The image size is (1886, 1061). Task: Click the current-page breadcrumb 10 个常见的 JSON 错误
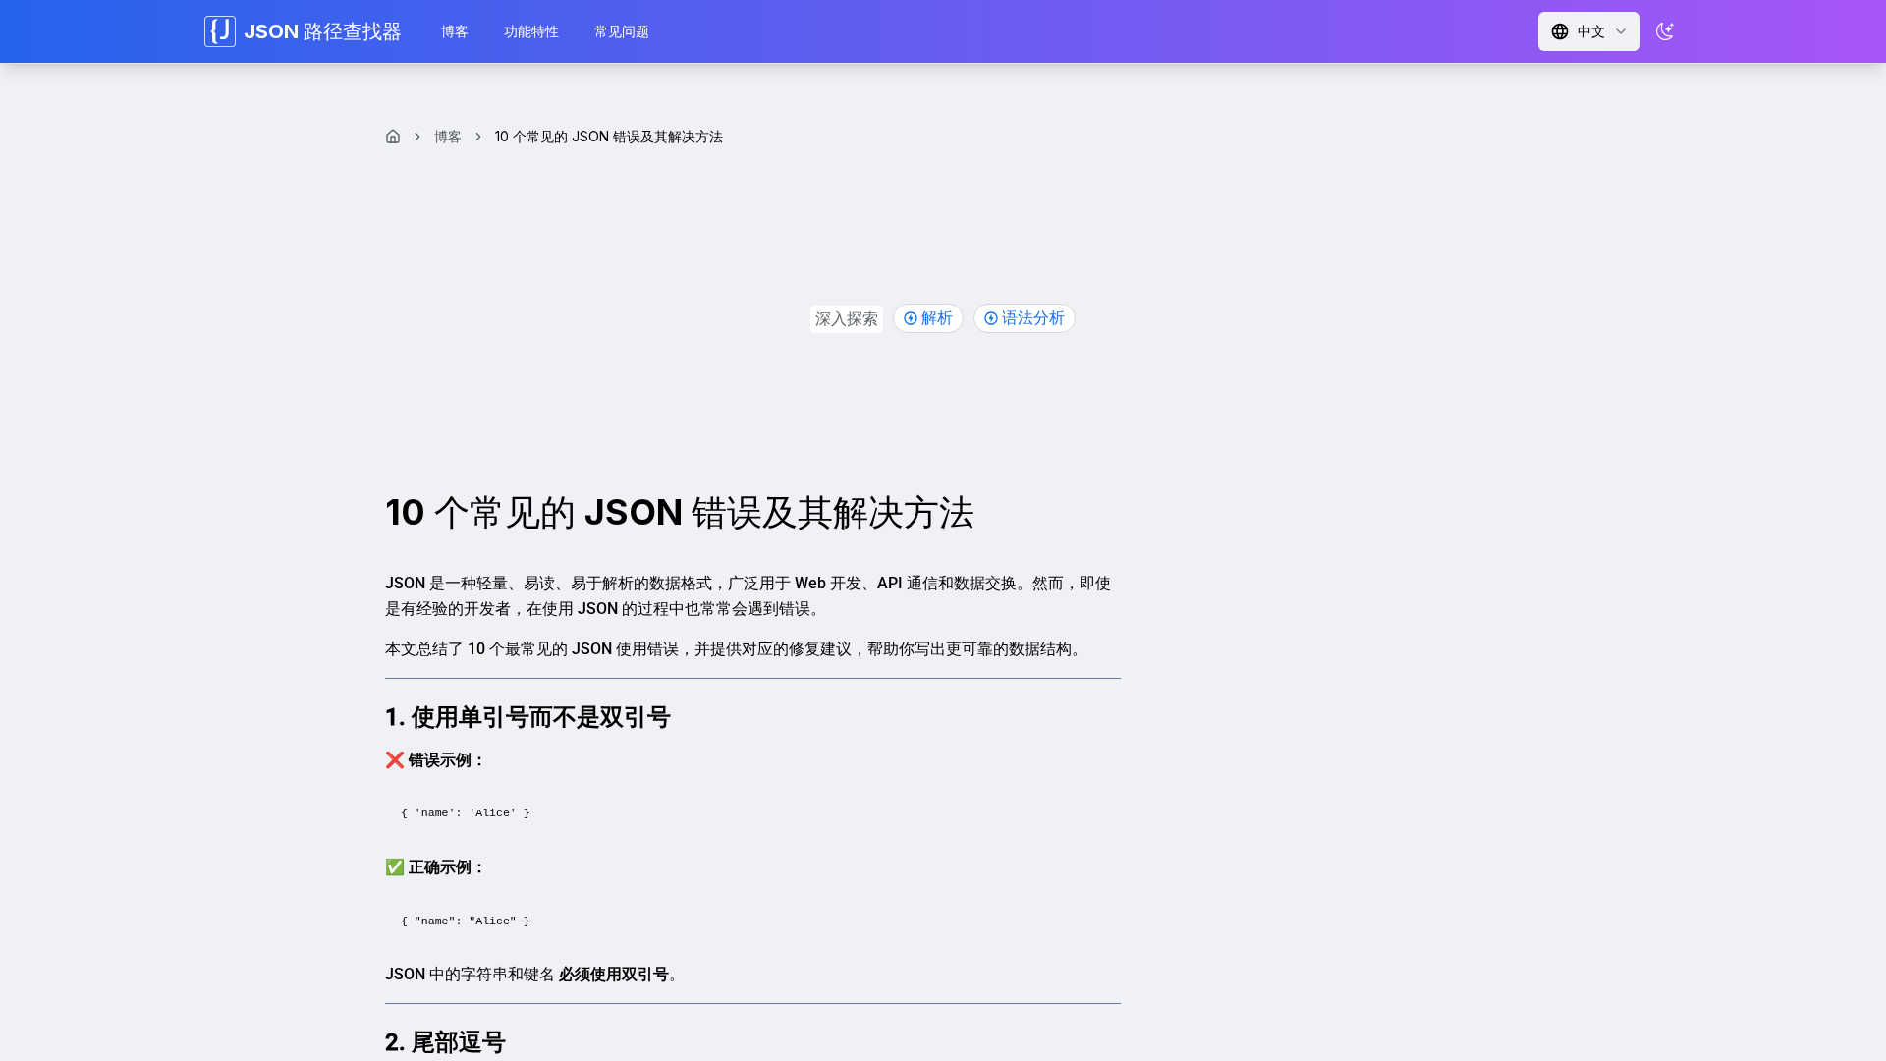(x=608, y=137)
